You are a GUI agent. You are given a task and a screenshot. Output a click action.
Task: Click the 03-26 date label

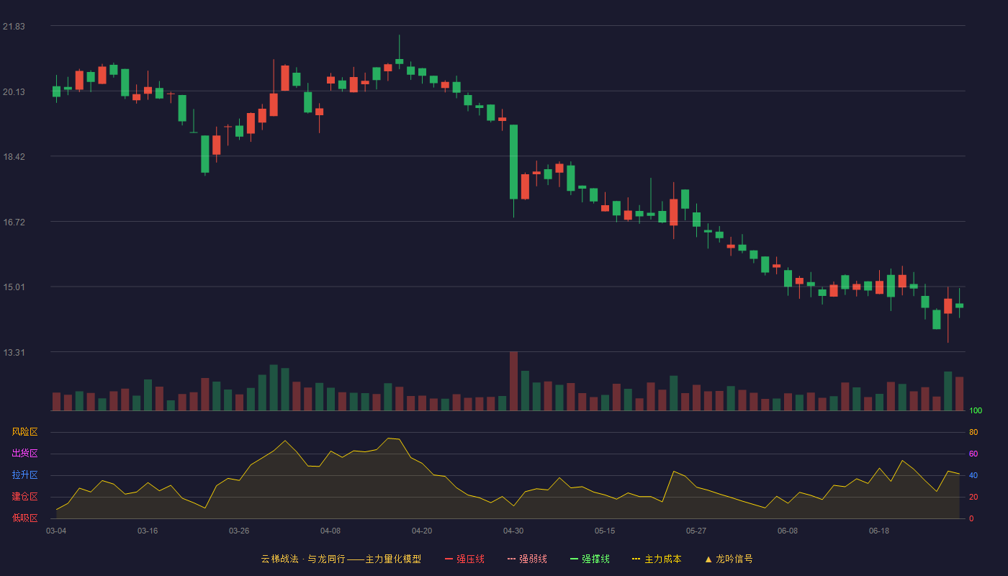tap(239, 531)
